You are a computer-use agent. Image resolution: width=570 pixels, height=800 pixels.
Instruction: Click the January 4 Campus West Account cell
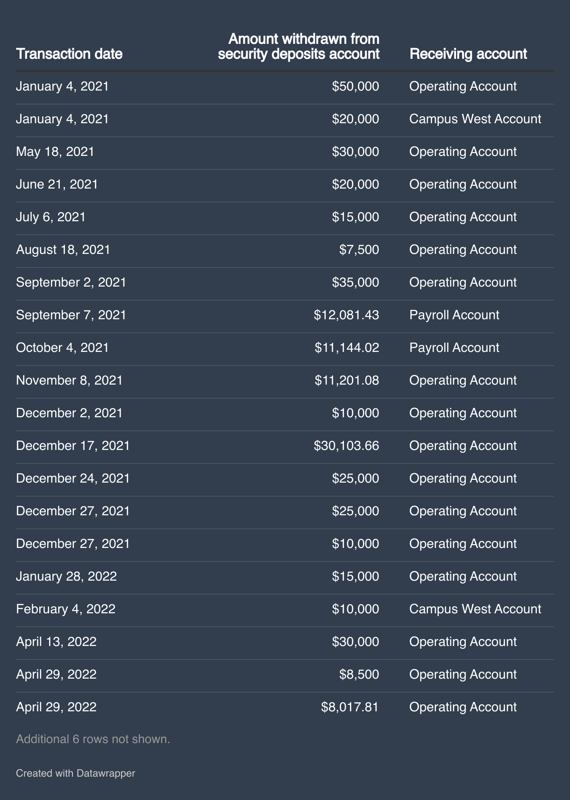click(475, 119)
